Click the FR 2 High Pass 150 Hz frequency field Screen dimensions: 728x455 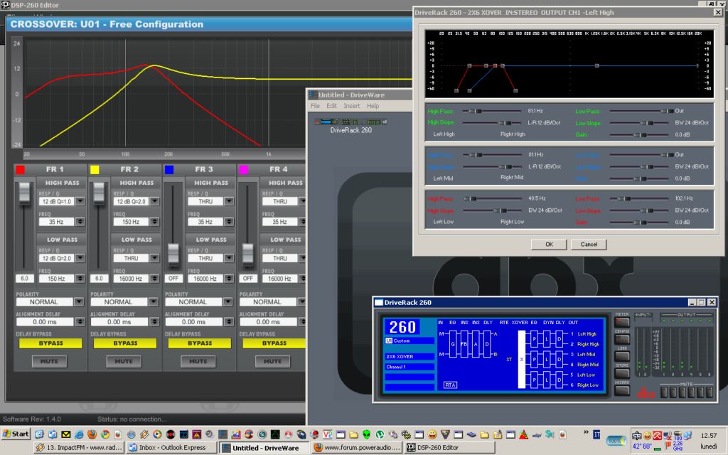pyautogui.click(x=131, y=222)
